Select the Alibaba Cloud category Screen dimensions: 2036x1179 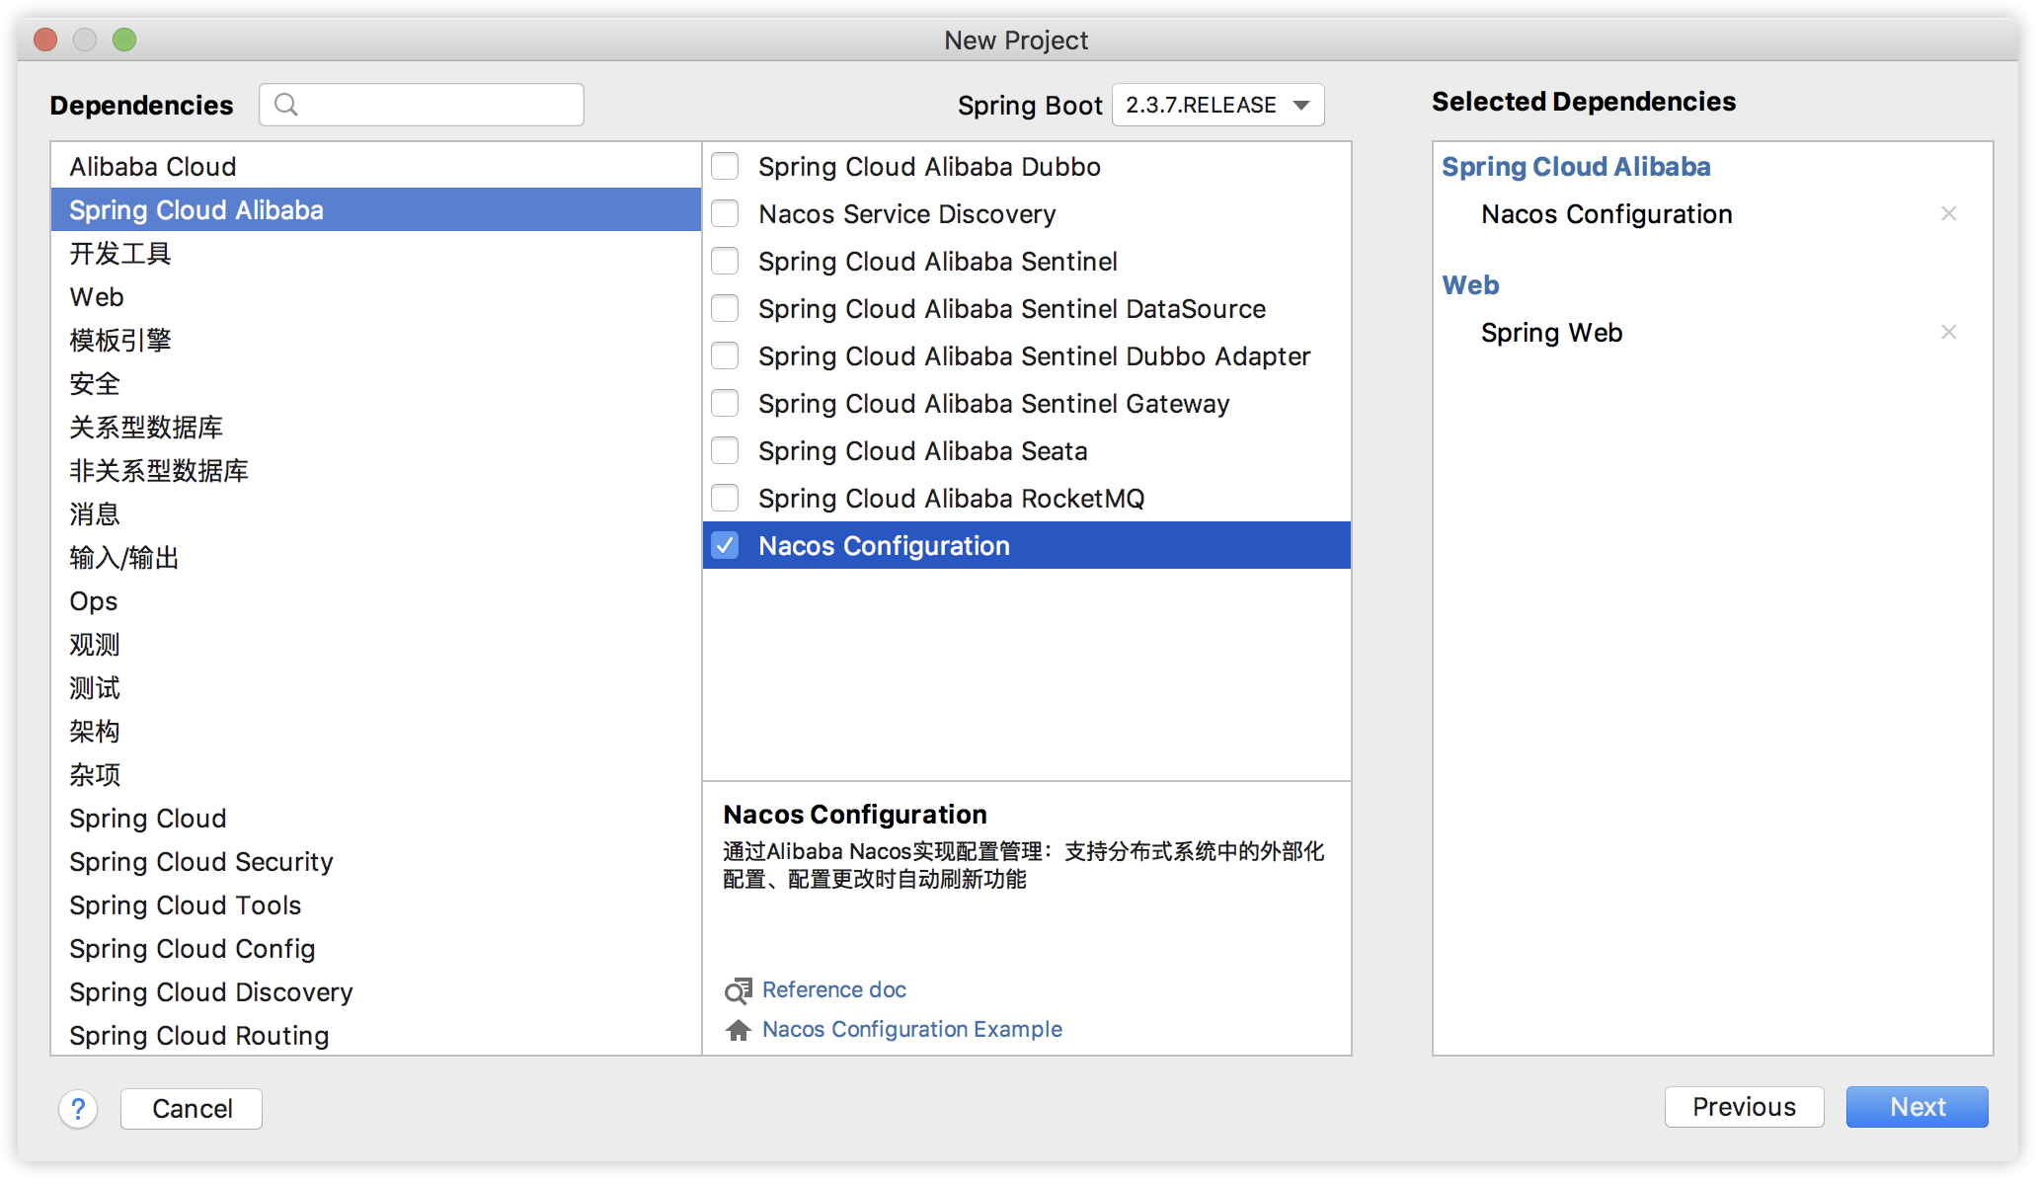click(153, 166)
